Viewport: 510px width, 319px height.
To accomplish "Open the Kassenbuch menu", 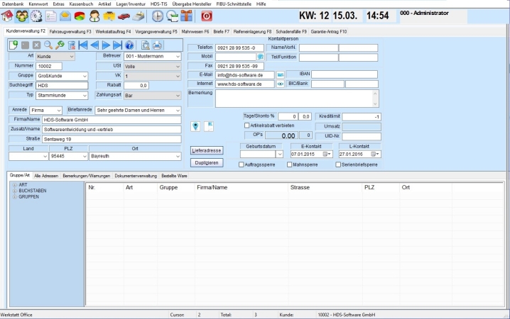I will [x=80, y=4].
